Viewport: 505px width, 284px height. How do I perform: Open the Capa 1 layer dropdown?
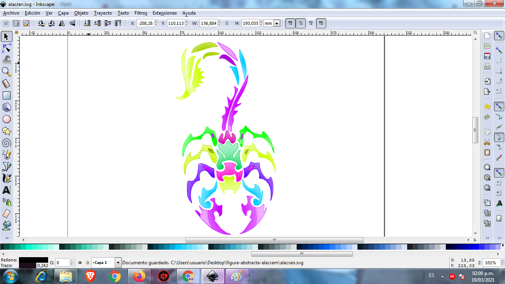click(118, 262)
